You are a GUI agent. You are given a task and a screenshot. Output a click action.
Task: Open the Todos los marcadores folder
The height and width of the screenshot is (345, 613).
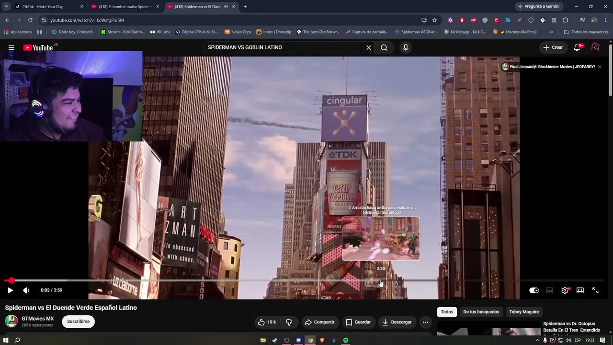[x=586, y=32]
